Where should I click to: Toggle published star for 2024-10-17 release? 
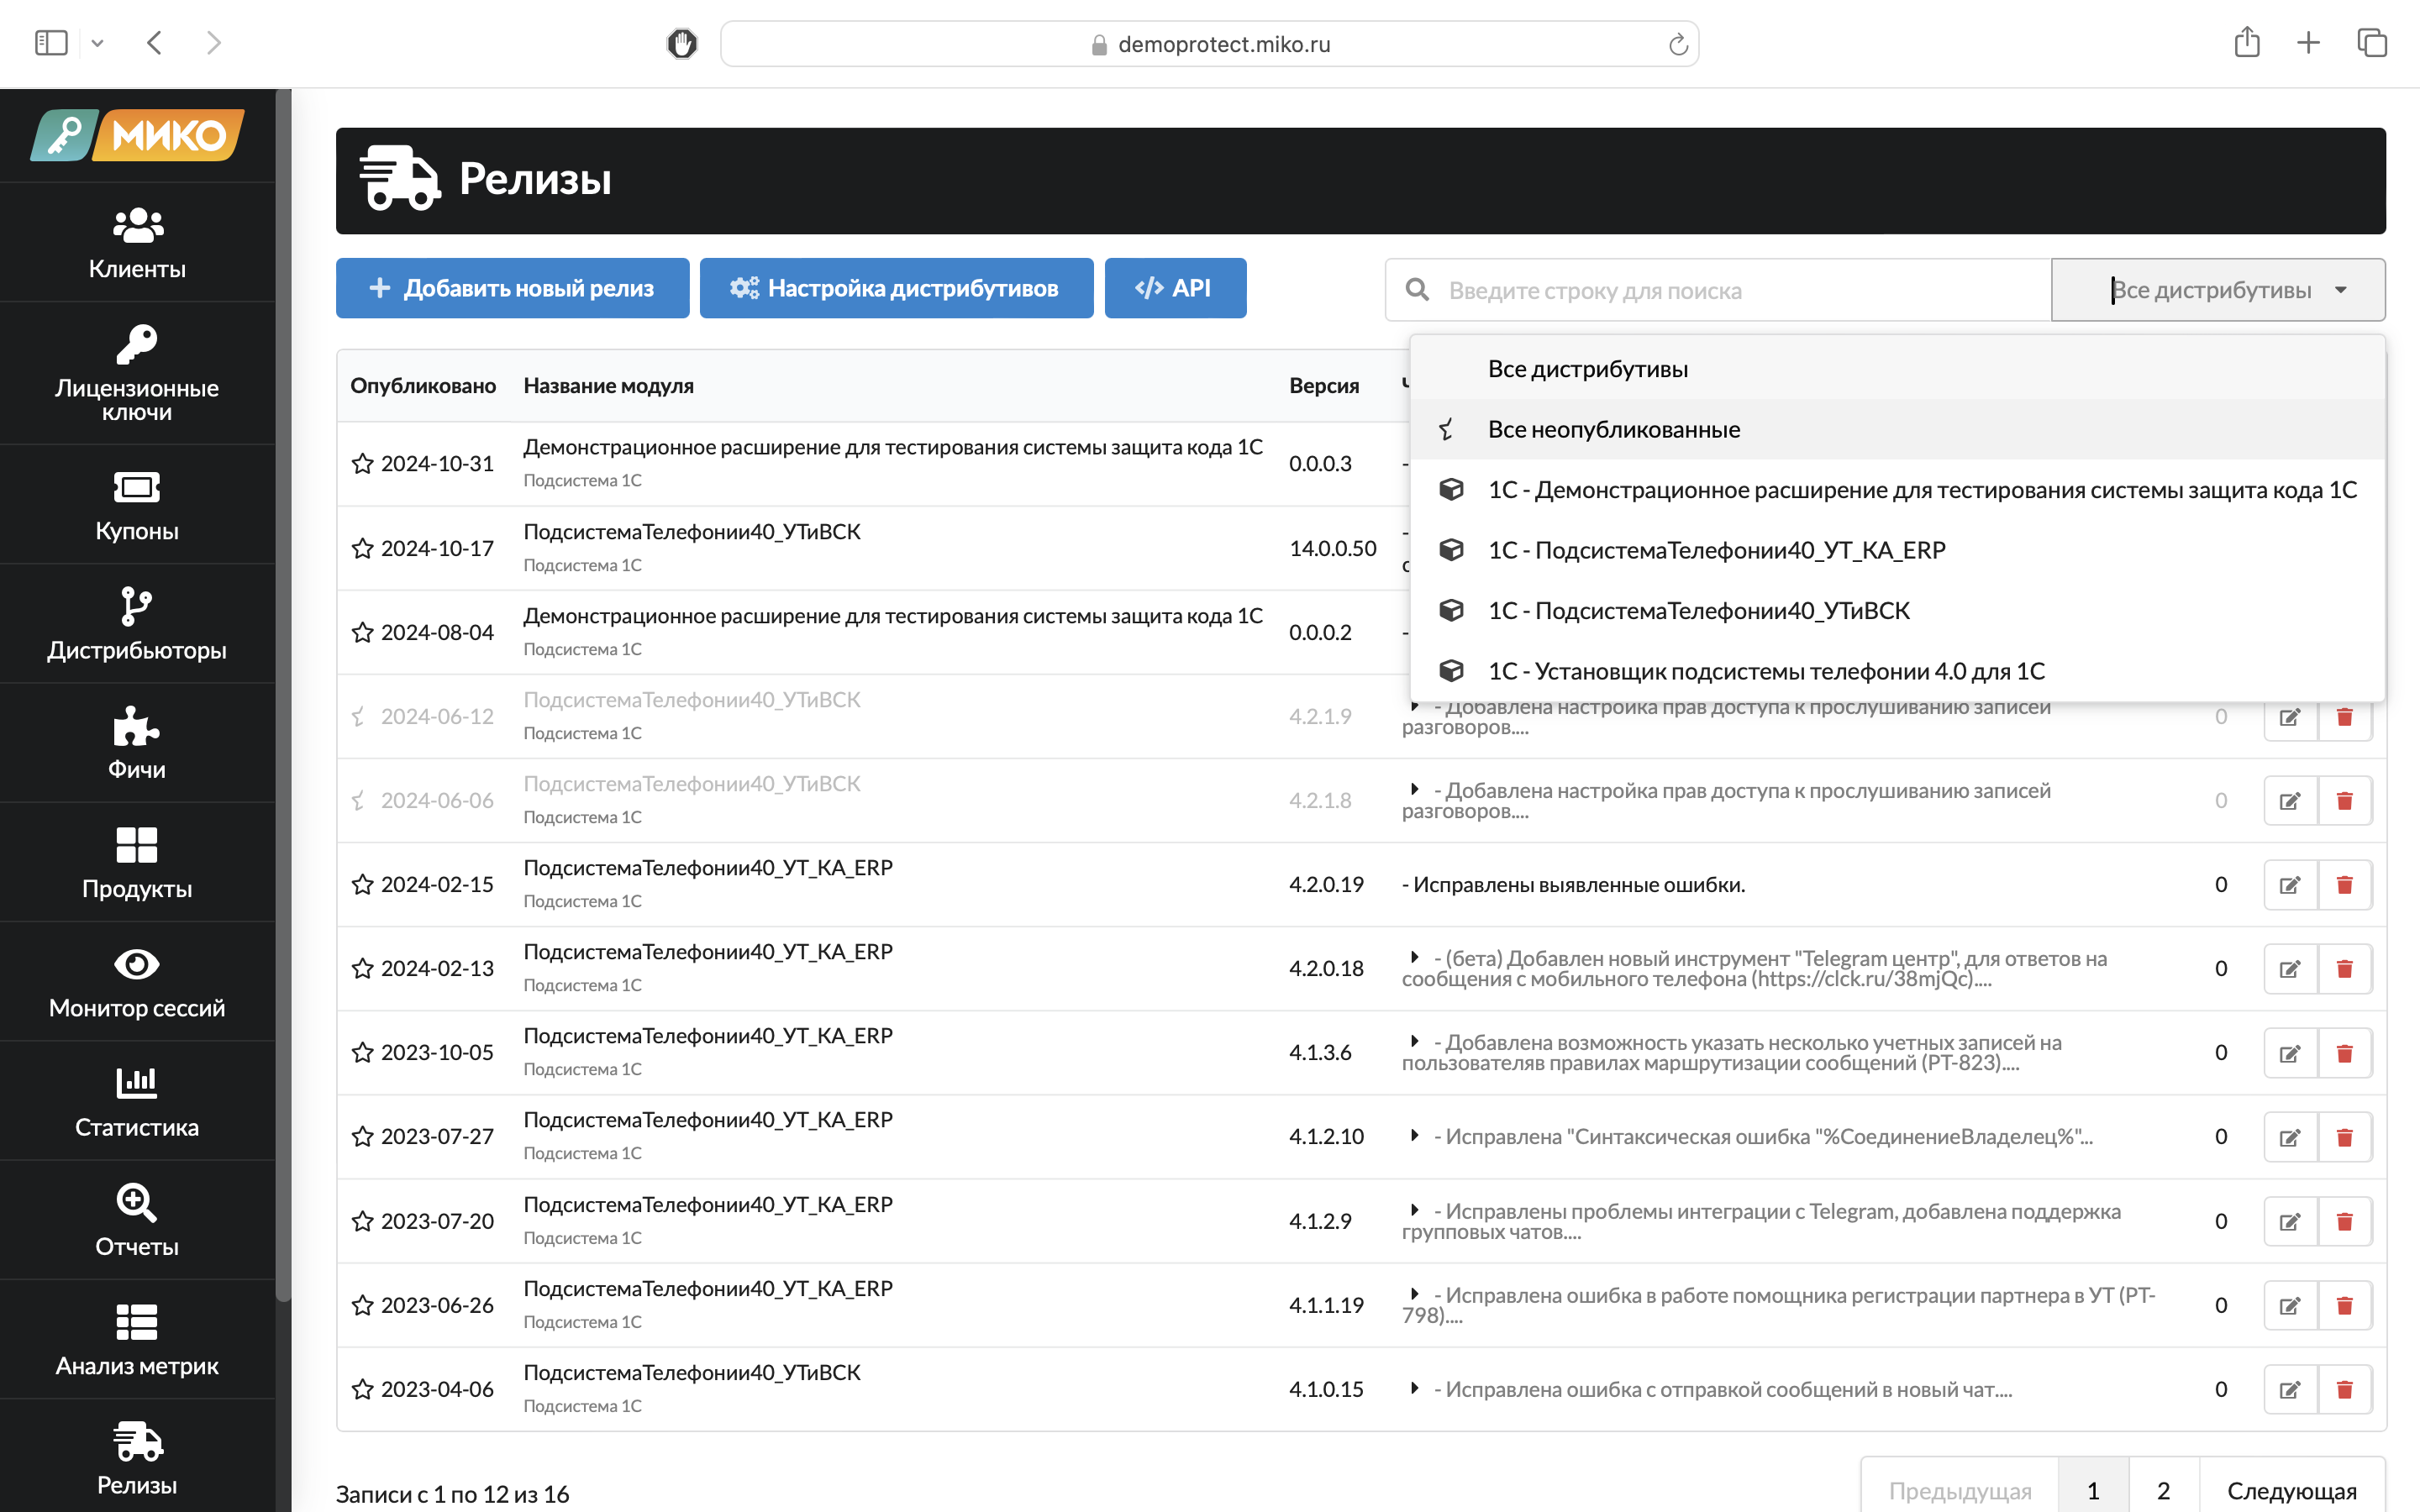click(362, 548)
